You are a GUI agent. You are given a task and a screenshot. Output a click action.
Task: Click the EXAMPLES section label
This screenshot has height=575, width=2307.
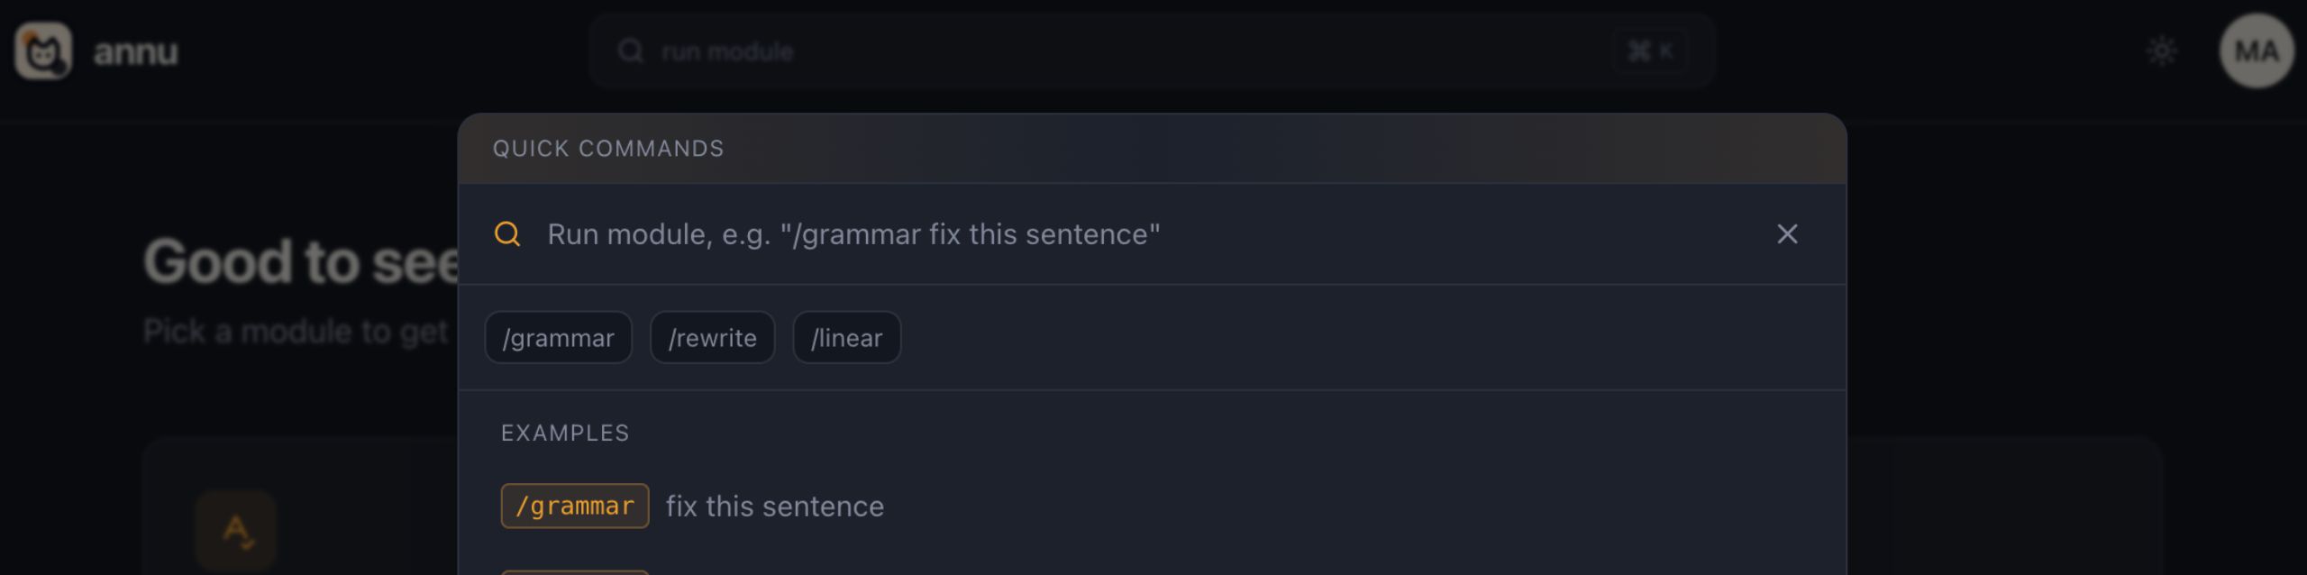(565, 434)
